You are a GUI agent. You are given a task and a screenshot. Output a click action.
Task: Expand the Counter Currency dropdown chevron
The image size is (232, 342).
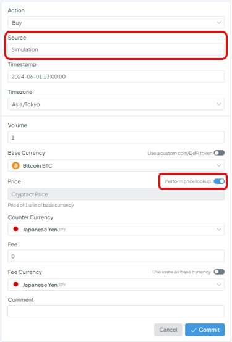[x=218, y=229]
